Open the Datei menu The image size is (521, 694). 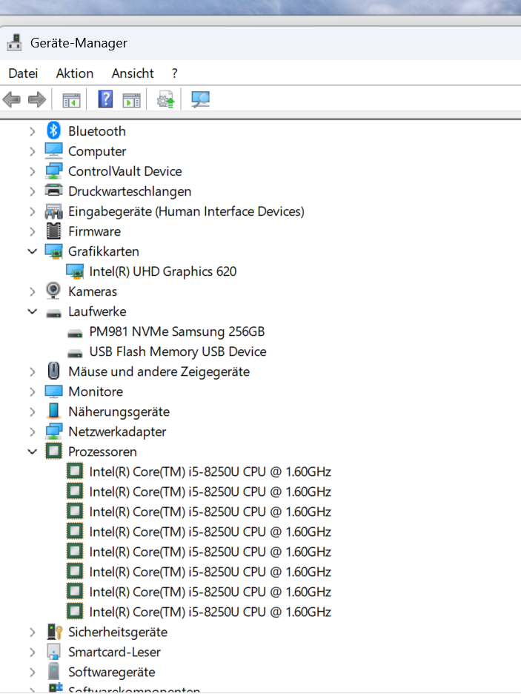(23, 73)
